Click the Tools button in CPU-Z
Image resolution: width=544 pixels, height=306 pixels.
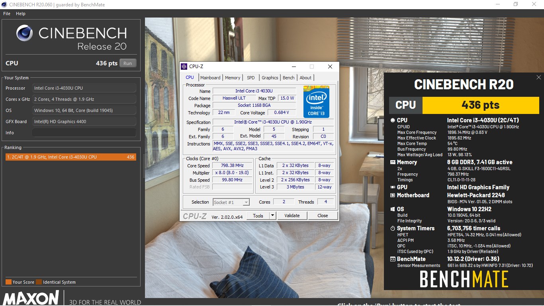[x=258, y=216]
